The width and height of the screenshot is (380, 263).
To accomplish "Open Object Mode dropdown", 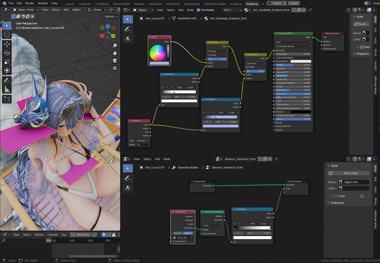I will pyautogui.click(x=25, y=10).
